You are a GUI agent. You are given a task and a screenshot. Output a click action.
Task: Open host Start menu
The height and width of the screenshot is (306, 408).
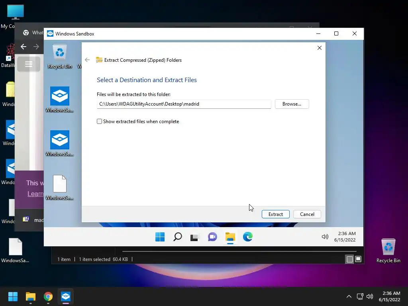pos(13,296)
